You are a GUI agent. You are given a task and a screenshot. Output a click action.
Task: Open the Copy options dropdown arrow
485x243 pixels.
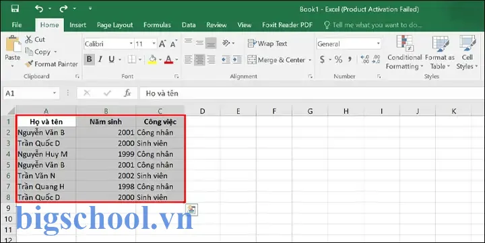[x=55, y=52]
